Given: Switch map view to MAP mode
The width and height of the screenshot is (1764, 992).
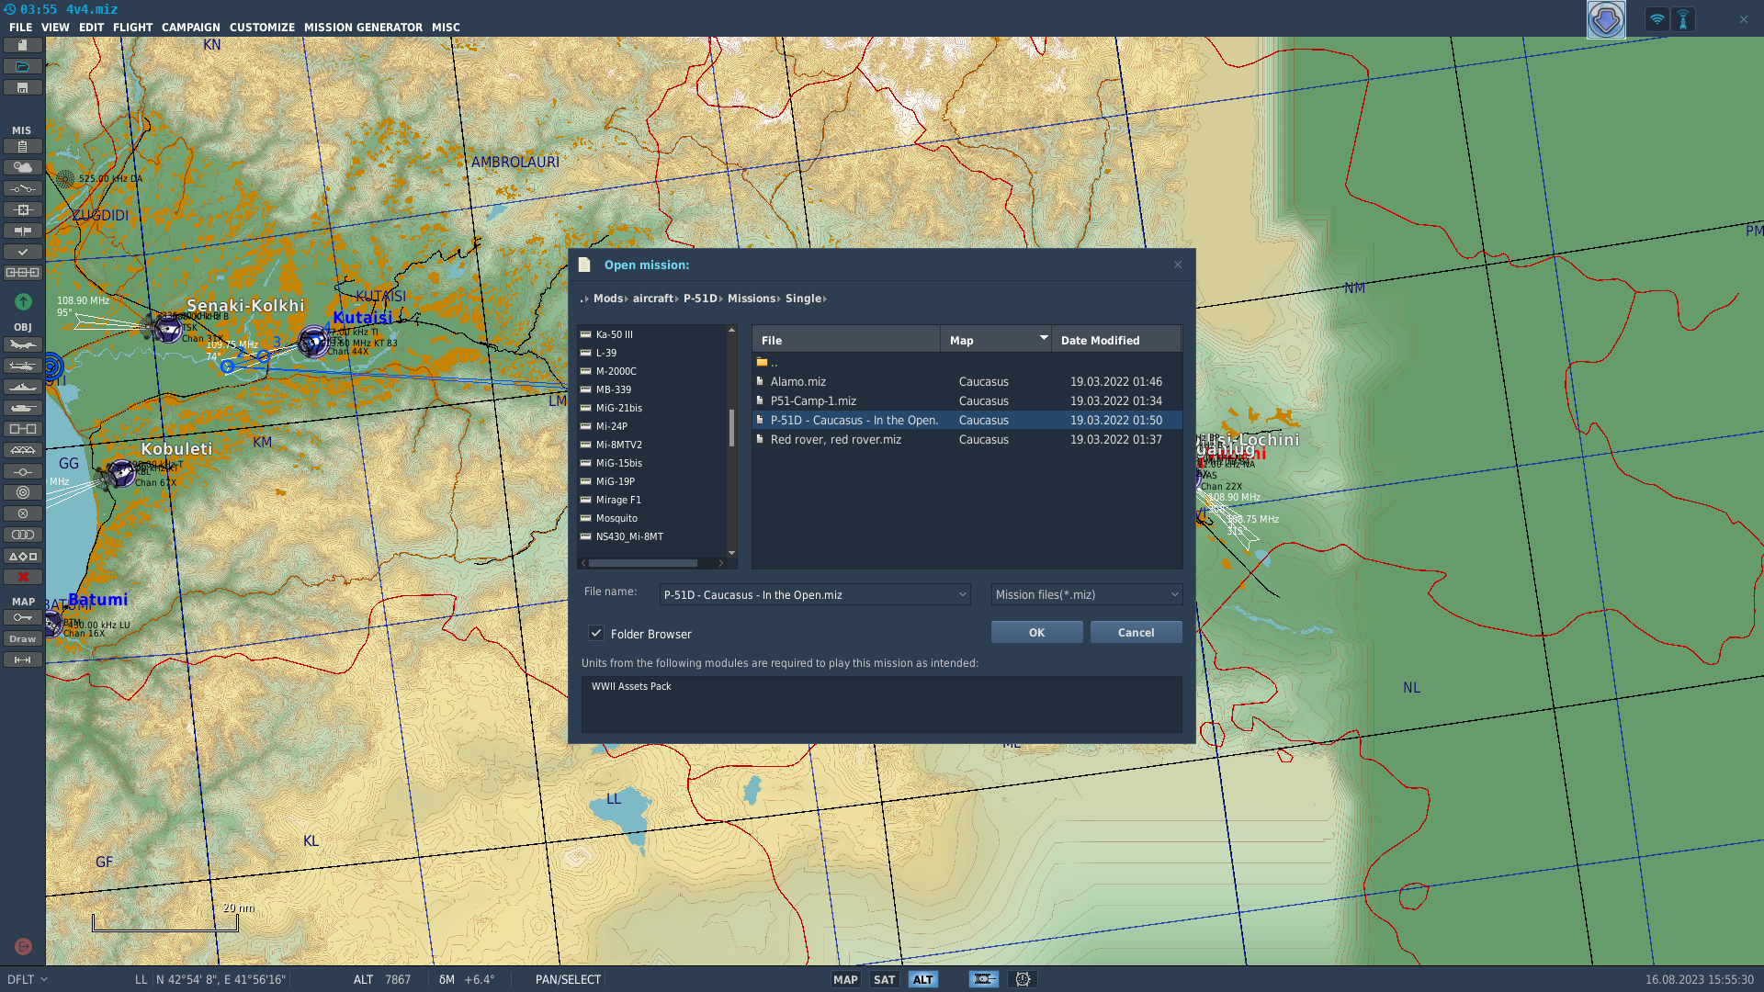Looking at the screenshot, I should pyautogui.click(x=845, y=979).
